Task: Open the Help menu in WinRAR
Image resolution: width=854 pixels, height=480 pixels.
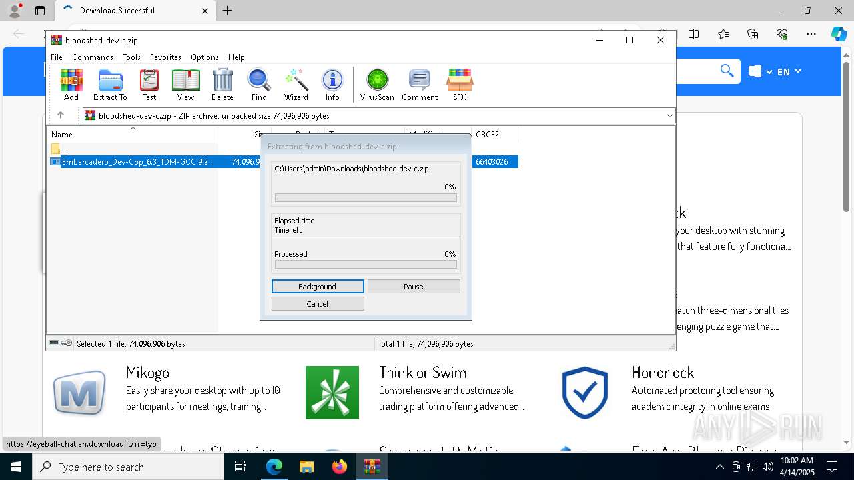Action: click(x=236, y=57)
